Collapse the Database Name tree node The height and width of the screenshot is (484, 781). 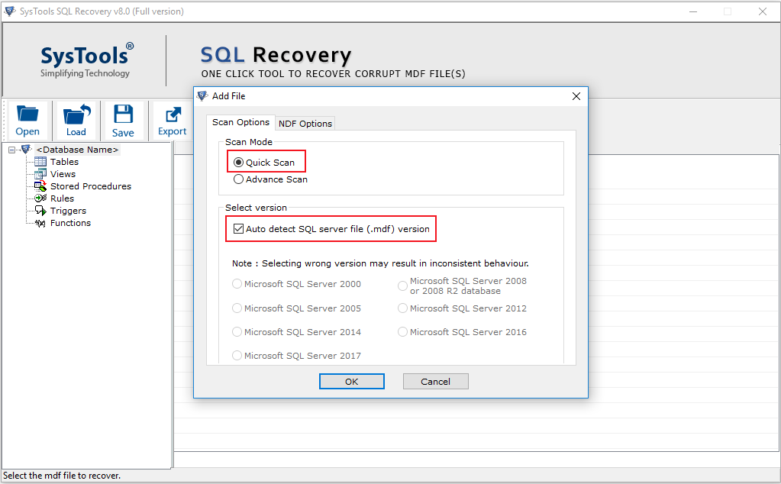click(x=12, y=150)
